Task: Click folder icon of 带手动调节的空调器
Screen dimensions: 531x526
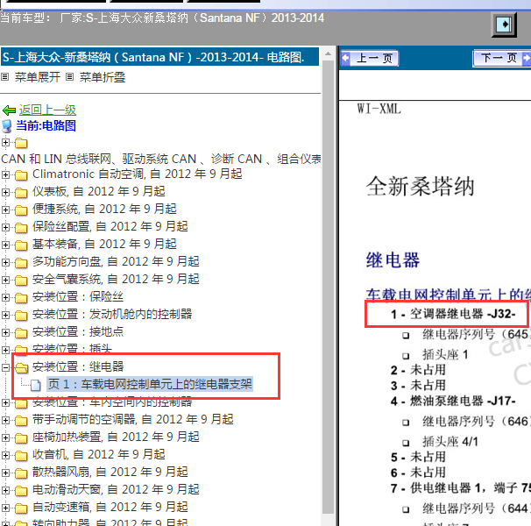Action: [21, 421]
